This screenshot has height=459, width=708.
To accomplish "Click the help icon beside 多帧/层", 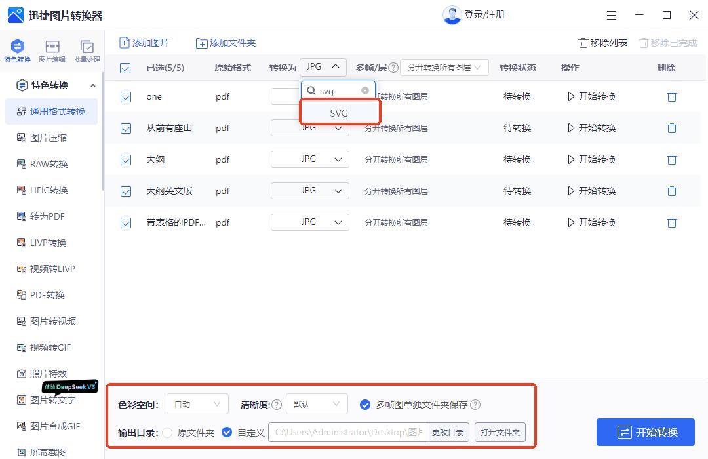I will point(393,68).
